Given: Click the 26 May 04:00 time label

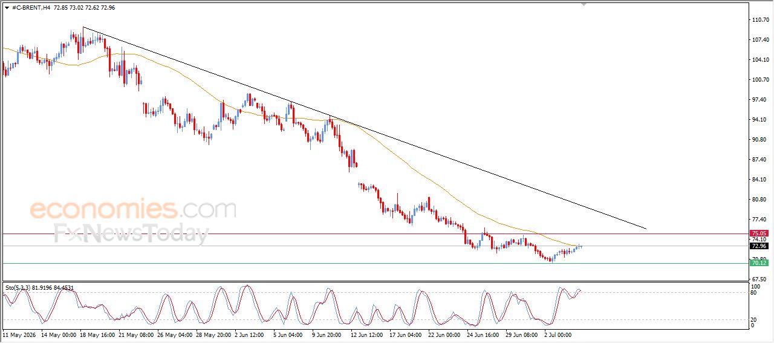Looking at the screenshot, I should [x=174, y=334].
